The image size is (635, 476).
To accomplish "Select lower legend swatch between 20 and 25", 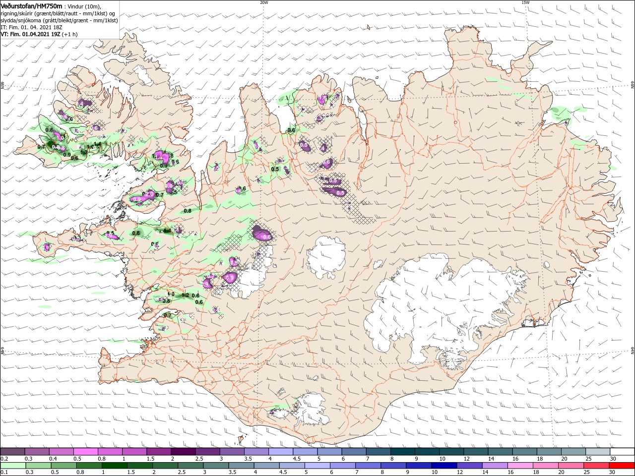I will pos(571,466).
